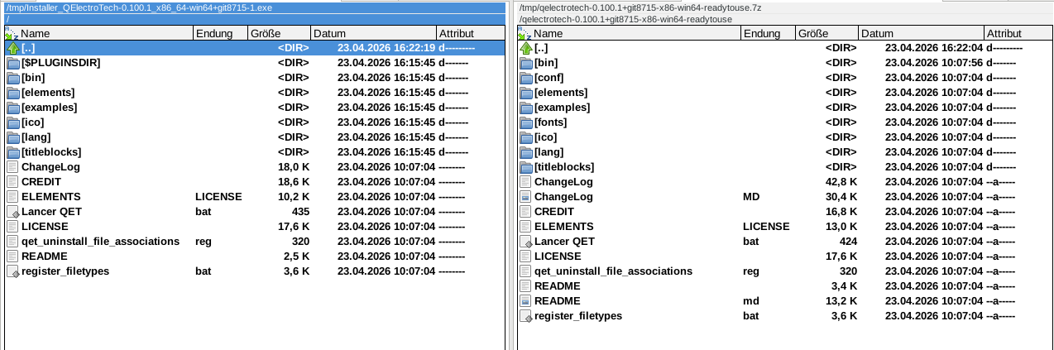Click the $PLUGINSDIR folder icon in left panel
The height and width of the screenshot is (350, 1054).
point(12,63)
